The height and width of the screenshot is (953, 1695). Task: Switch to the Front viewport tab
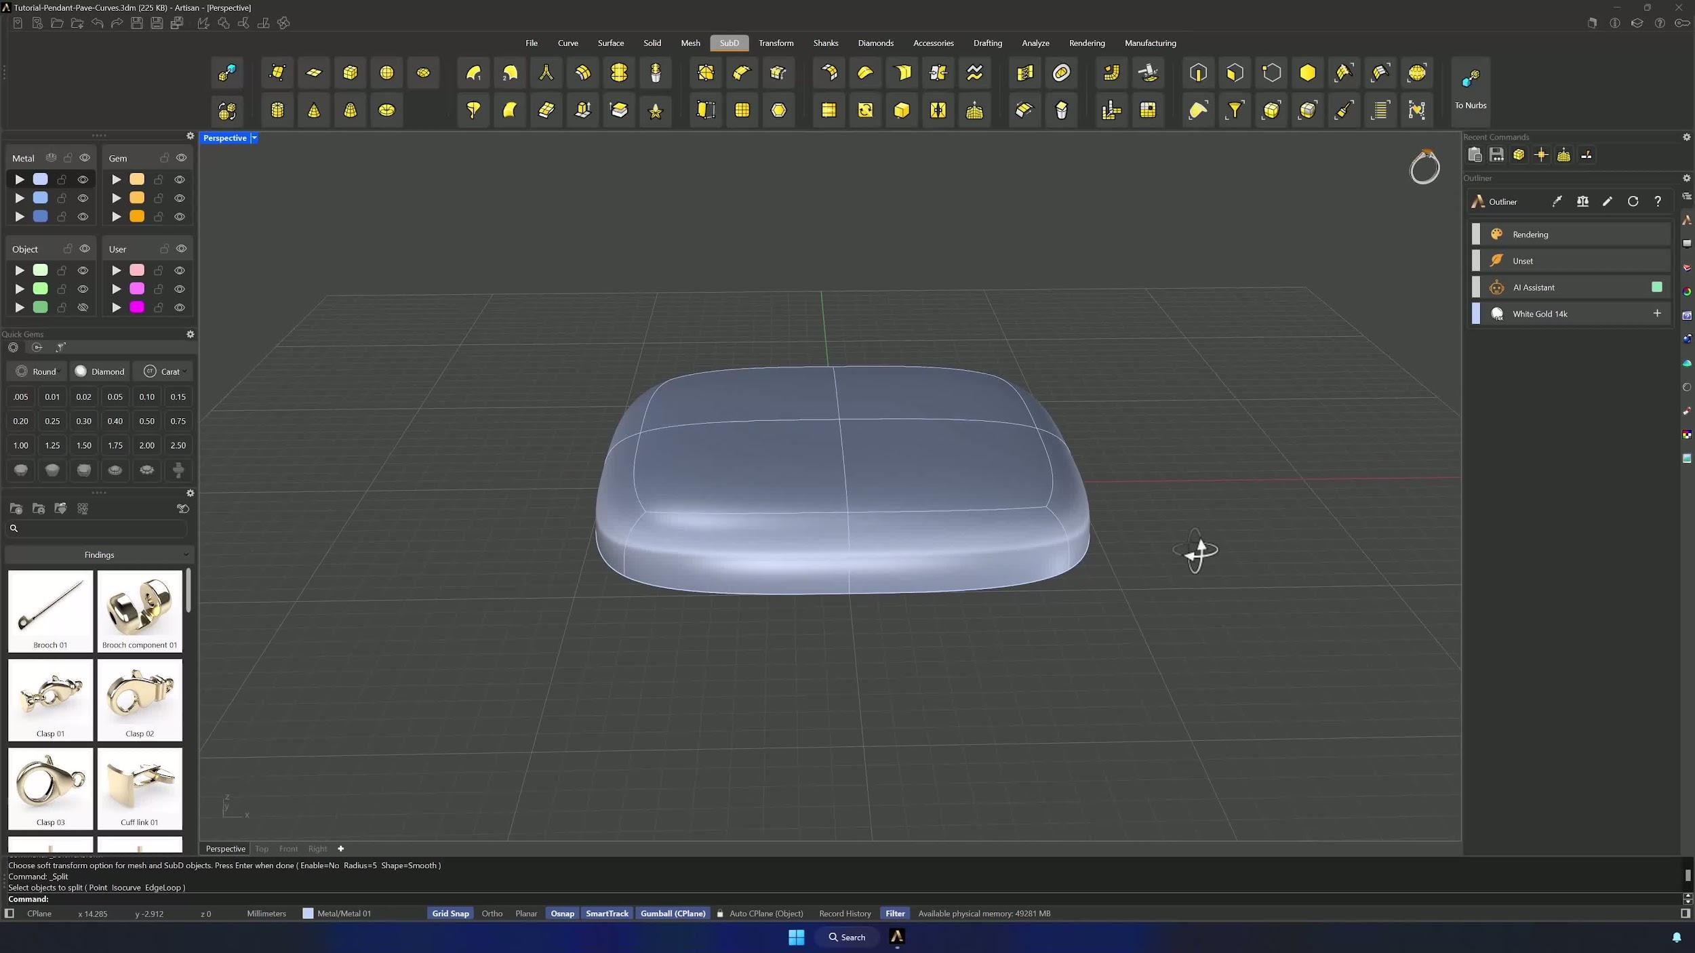tap(288, 849)
